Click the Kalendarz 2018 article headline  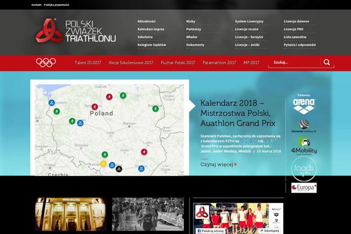coord(238,113)
